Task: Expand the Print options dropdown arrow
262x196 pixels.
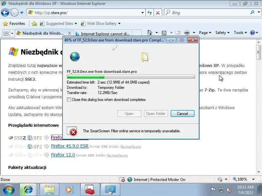Action: (x=194, y=33)
